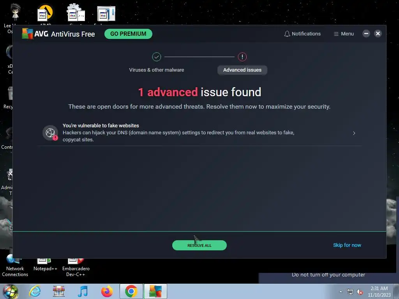Click the AVG logo icon in header

coord(28,34)
